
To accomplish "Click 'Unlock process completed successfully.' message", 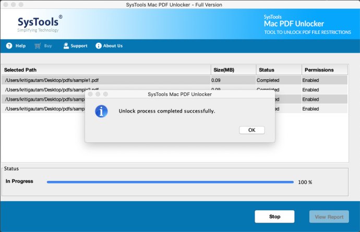I will point(167,111).
